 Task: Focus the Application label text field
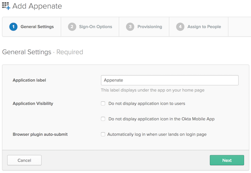pyautogui.click(x=170, y=80)
